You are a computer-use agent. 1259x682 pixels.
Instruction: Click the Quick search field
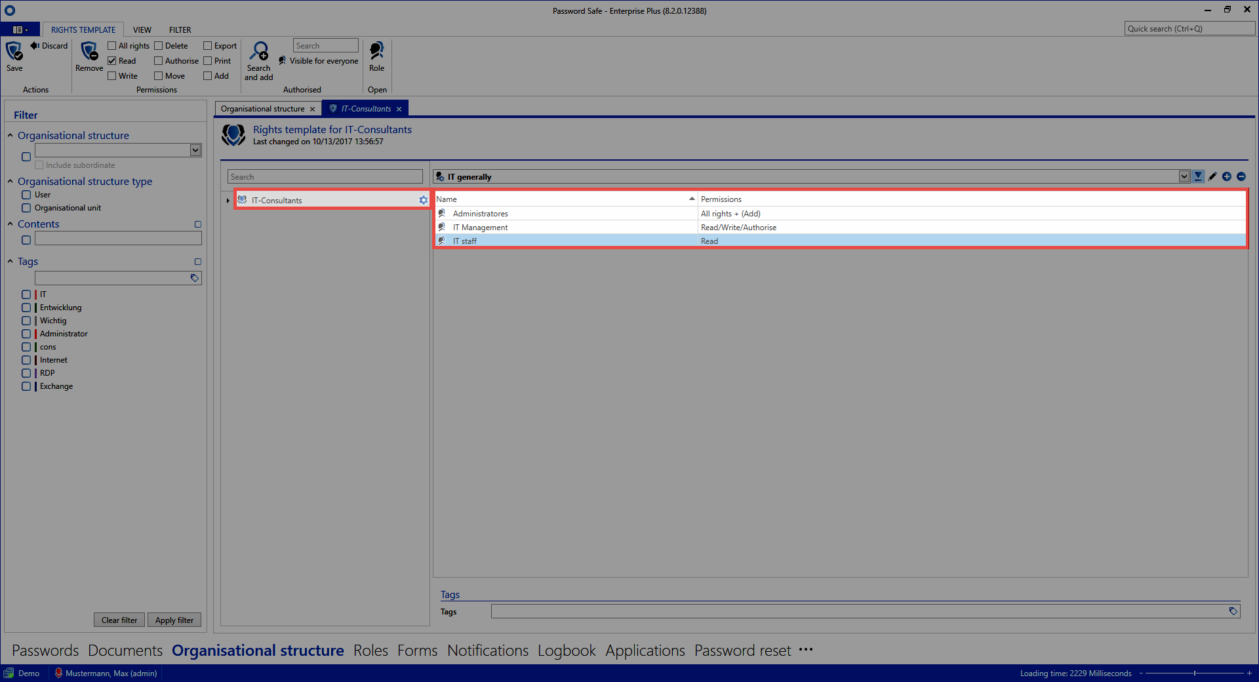point(1189,29)
